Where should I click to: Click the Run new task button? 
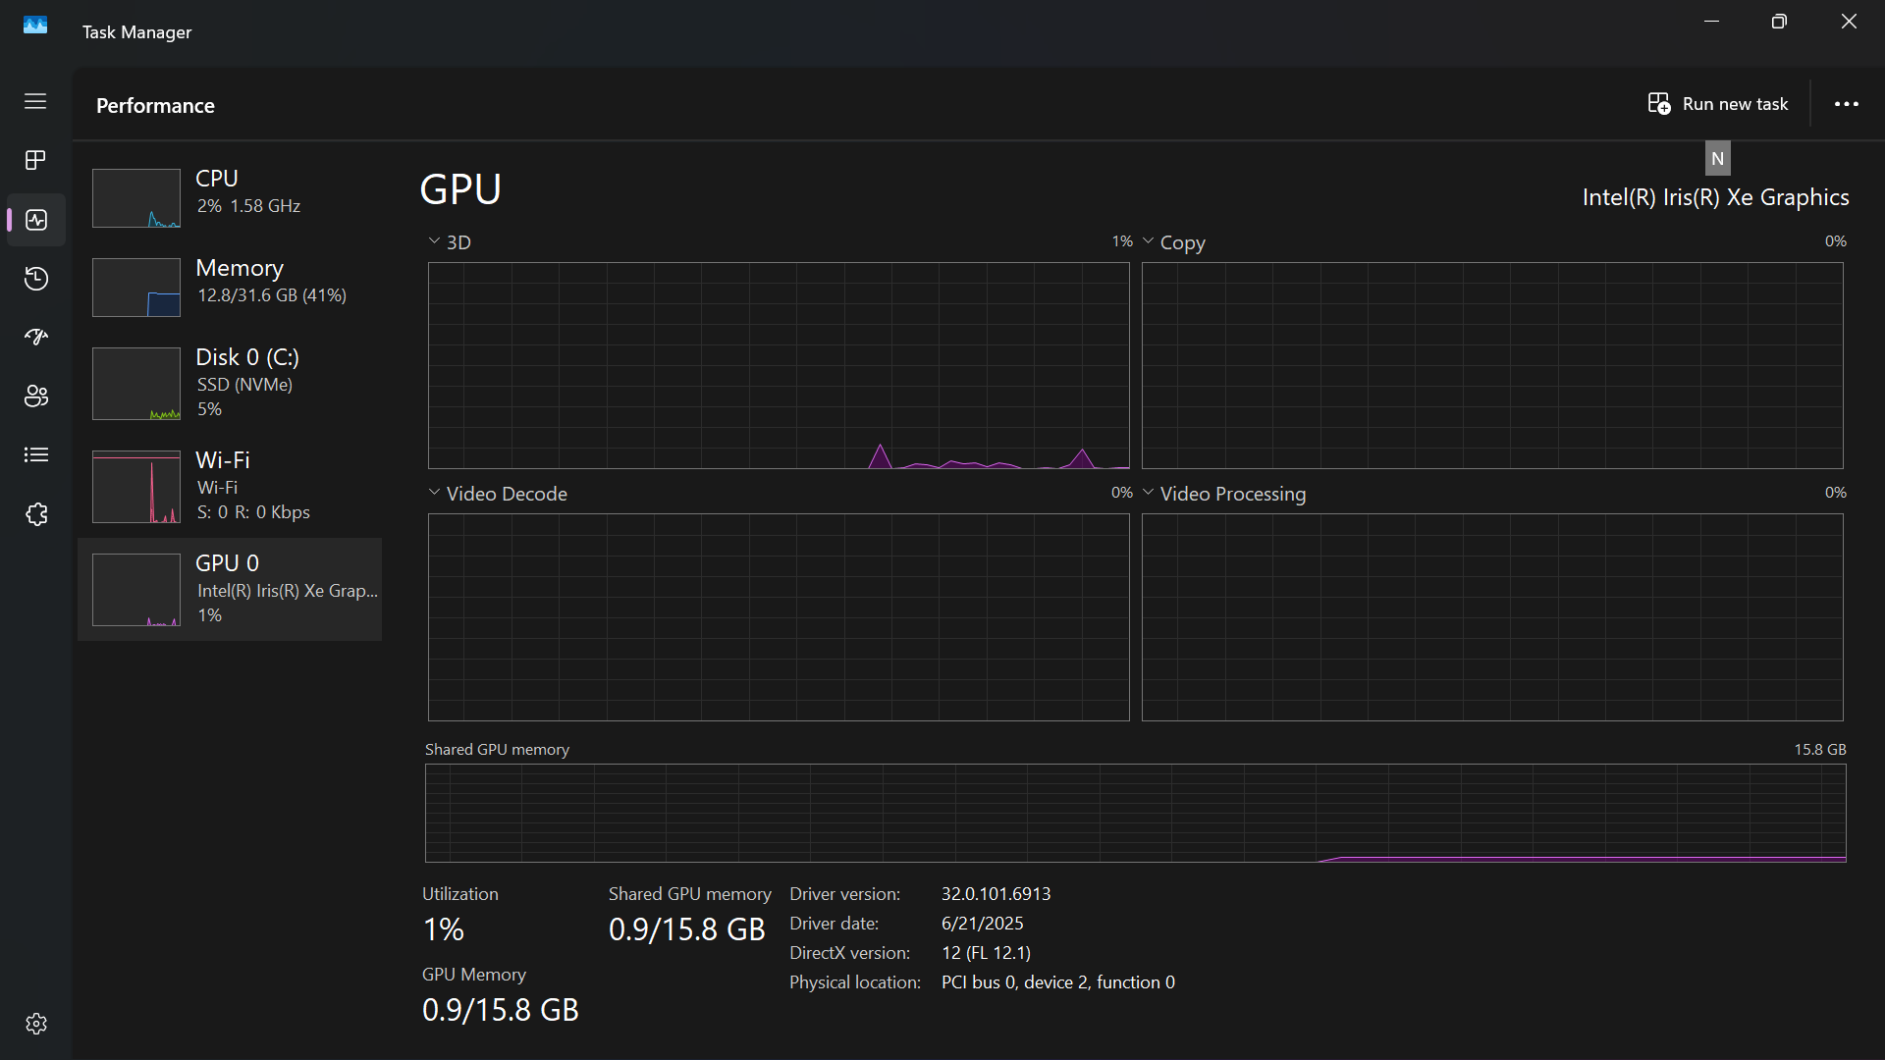click(x=1718, y=104)
